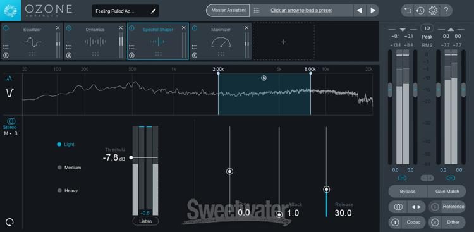The image size is (474, 232).
Task: Click the stereo sum circles icon
Action: pos(398,207)
